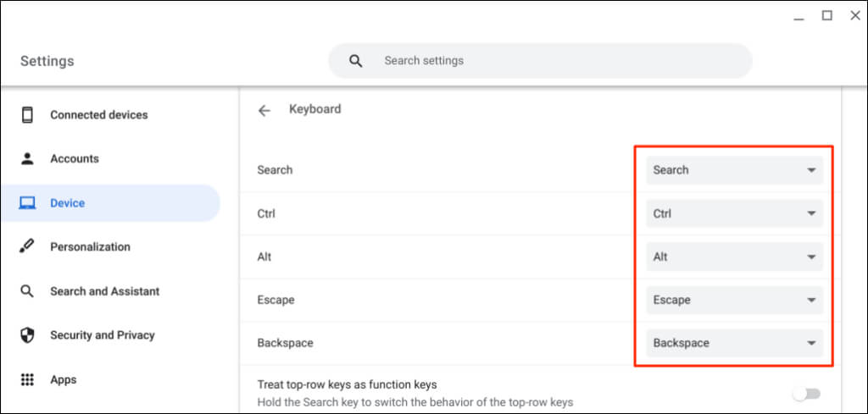Click the Connected devices phone icon
Image resolution: width=868 pixels, height=414 pixels.
tap(27, 114)
